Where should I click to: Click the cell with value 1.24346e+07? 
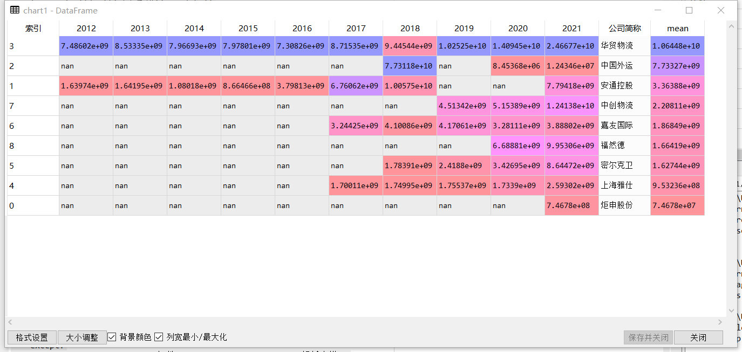click(572, 66)
